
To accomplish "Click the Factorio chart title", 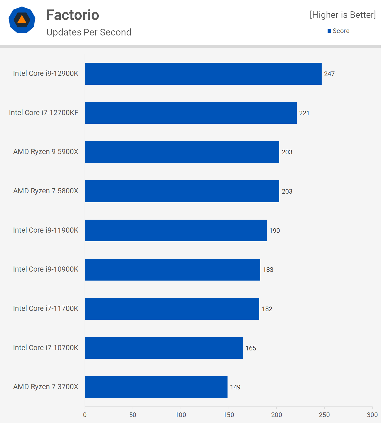I will [73, 15].
